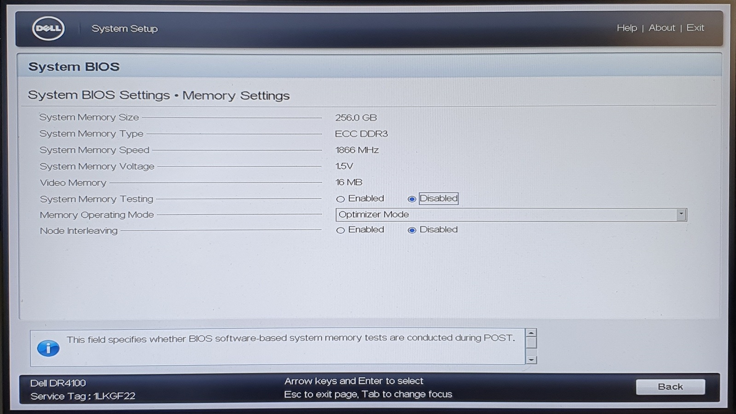736x414 pixels.
Task: Click the Back button
Action: click(670, 387)
